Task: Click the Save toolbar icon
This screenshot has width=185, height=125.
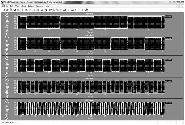Action: 15,10
